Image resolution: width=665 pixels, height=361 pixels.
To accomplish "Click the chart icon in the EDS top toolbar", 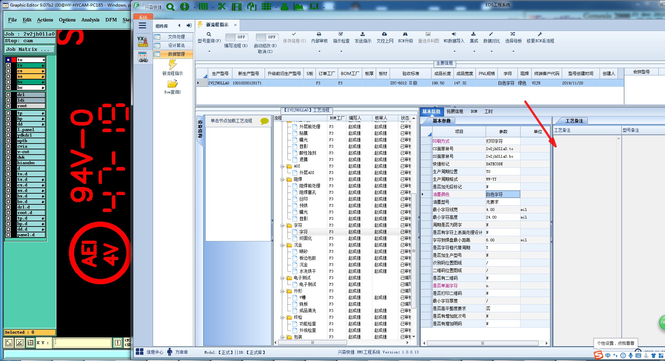I will 298,7.
